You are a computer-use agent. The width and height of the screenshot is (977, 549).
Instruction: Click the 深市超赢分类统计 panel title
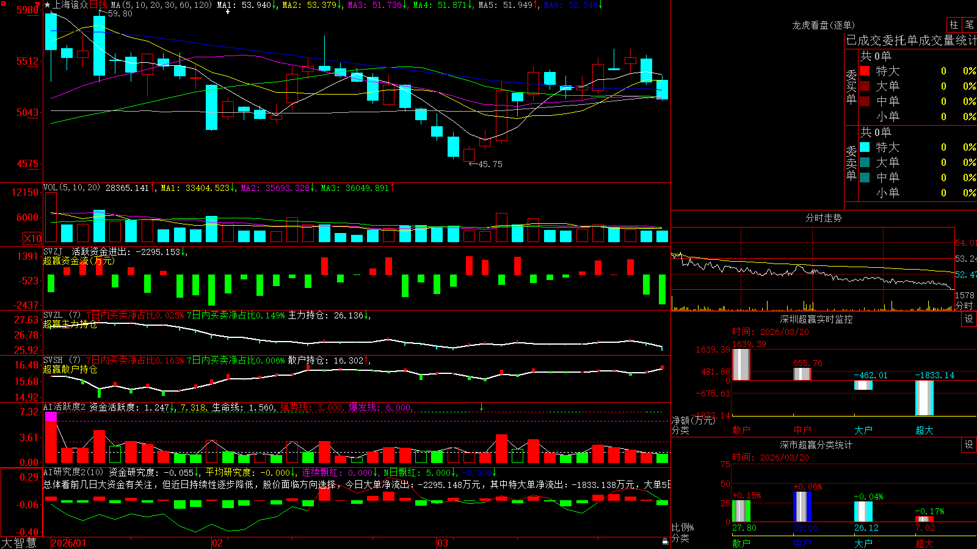[x=816, y=445]
